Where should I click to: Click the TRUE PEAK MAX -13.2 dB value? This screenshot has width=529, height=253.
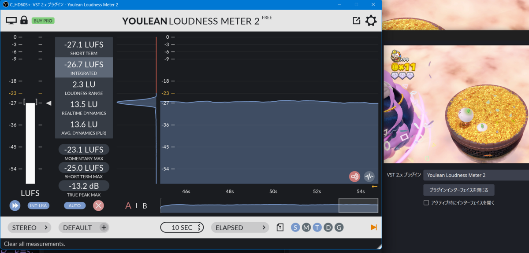[84, 186]
